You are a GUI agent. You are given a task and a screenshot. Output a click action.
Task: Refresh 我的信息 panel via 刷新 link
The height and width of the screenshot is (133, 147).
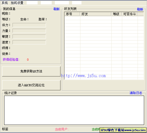point(57,9)
